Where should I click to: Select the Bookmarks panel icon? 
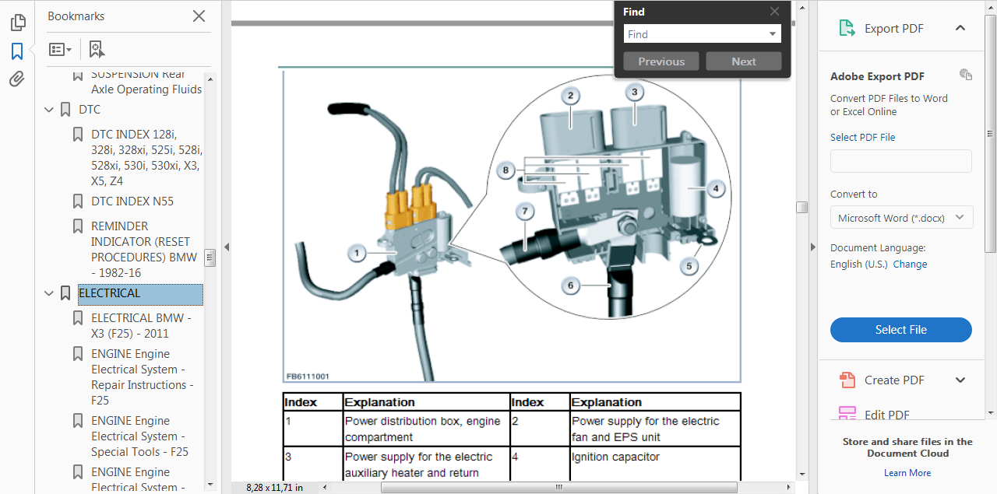pos(17,49)
